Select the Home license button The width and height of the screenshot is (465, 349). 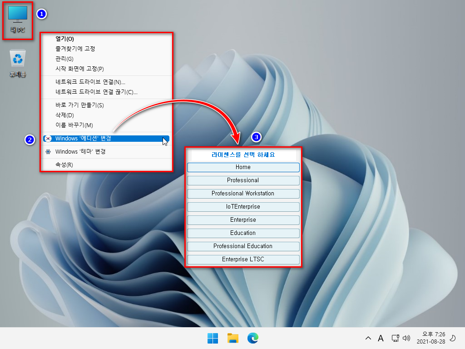tap(243, 167)
